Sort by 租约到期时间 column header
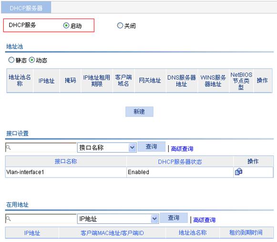The height and width of the screenshot is (242, 277). tap(246, 232)
